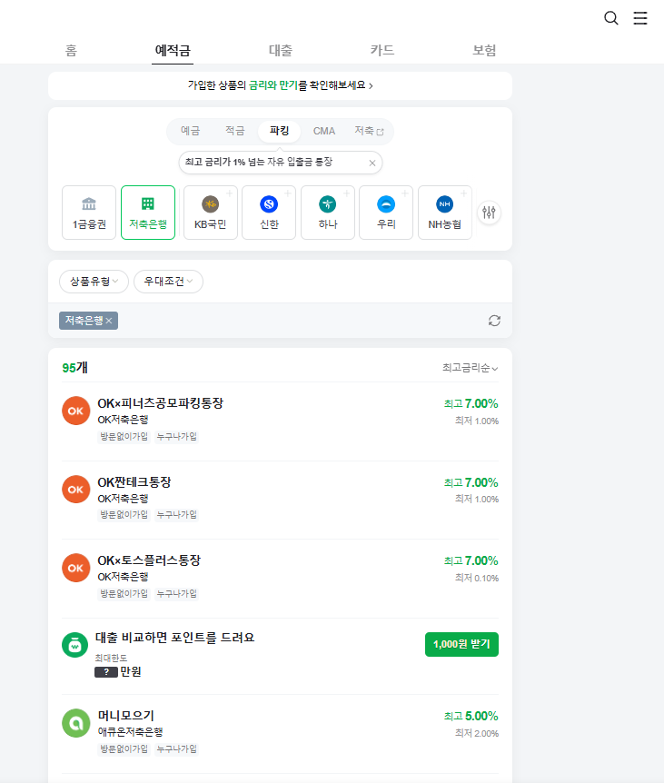Screen dimensions: 664x783
Task: Click the 신한 bank logo icon
Action: [269, 203]
